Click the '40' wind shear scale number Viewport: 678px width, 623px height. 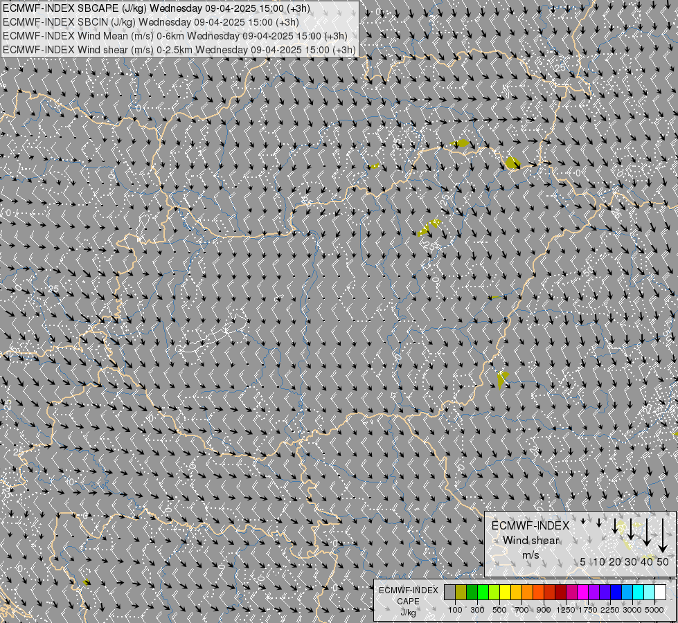click(x=647, y=561)
